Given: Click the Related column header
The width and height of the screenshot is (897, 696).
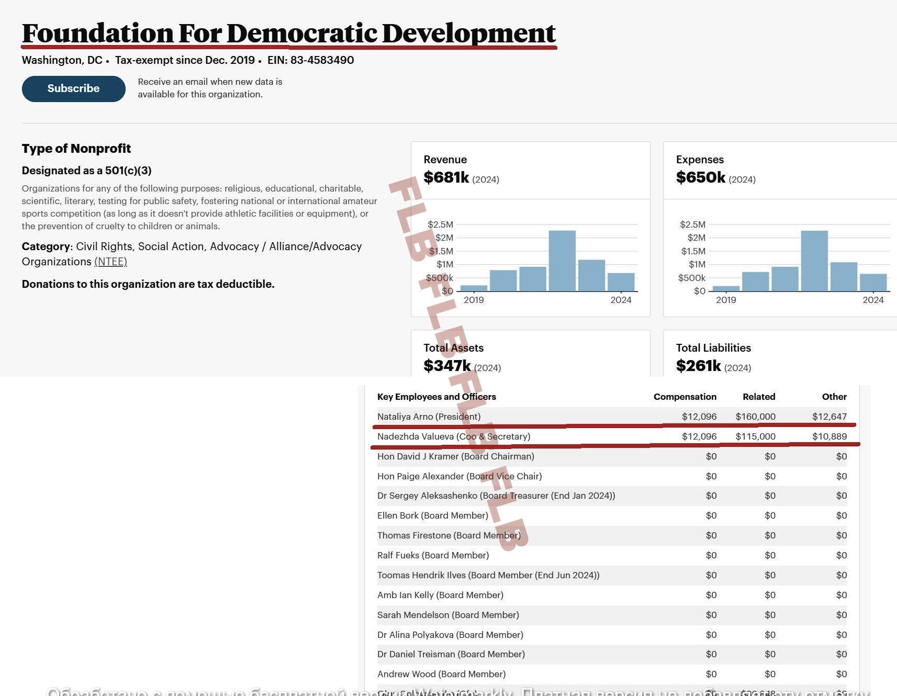Looking at the screenshot, I should [759, 397].
